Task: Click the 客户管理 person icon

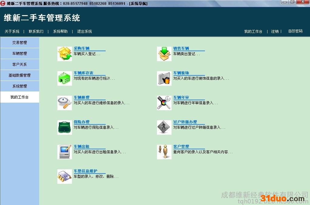Action: pos(164,152)
